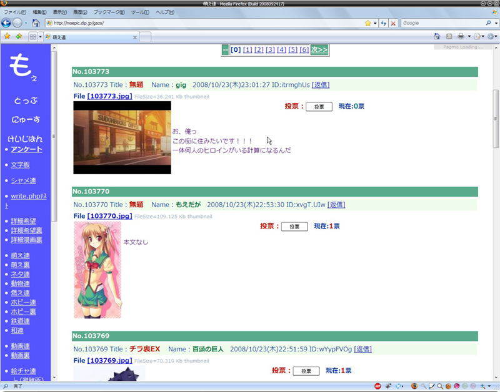
Task: Go to the home page icon beside the address bar
Action: [x=36, y=23]
